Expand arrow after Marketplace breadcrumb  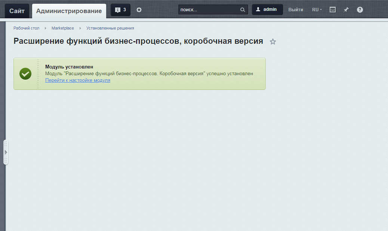tap(80, 28)
